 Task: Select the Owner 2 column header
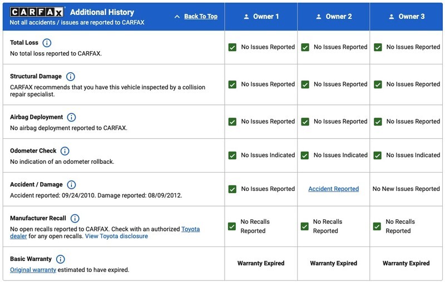(333, 17)
